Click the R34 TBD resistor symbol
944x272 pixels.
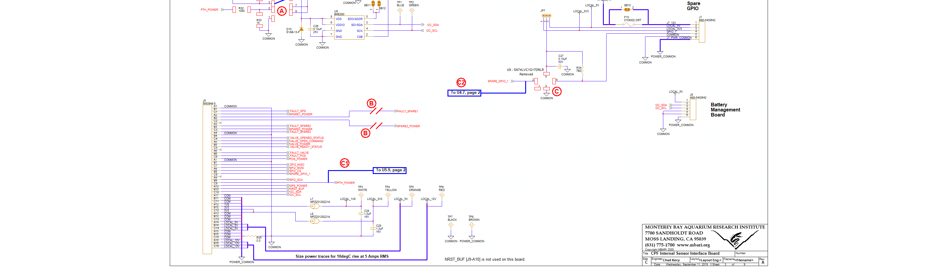[582, 71]
